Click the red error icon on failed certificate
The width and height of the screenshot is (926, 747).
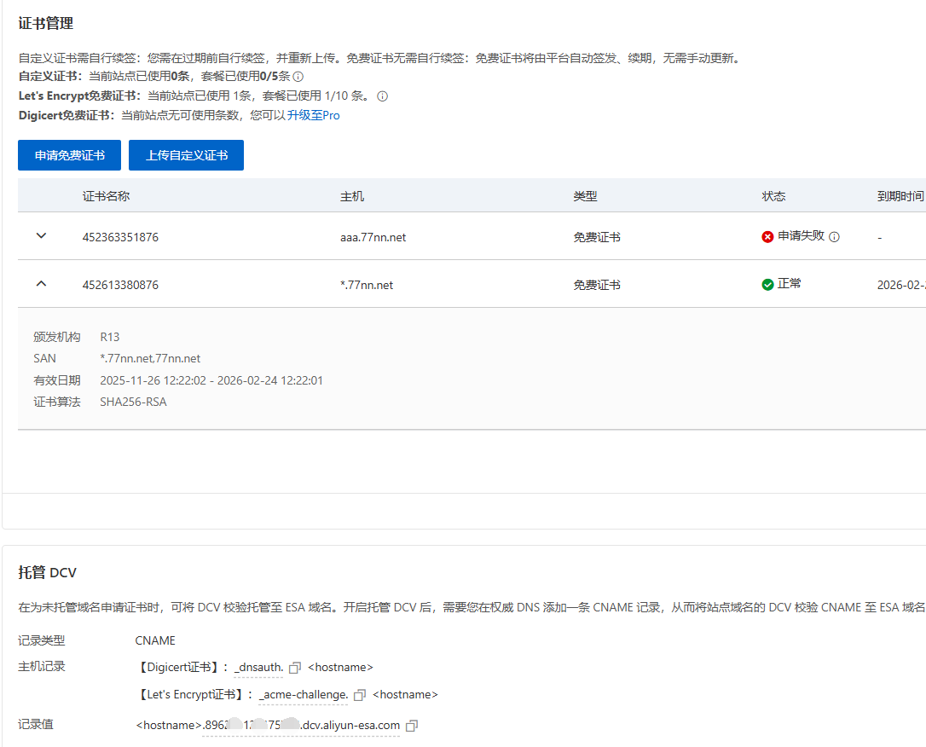[767, 237]
